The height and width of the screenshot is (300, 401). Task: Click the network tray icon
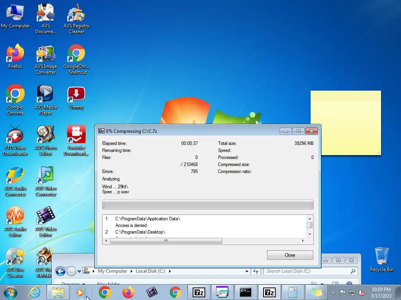[352, 293]
